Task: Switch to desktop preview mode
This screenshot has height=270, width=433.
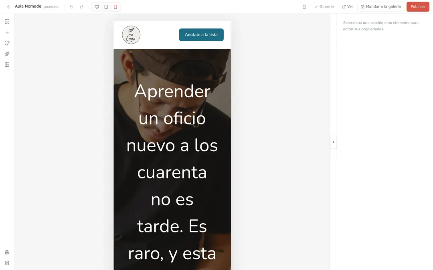Action: coord(97,7)
